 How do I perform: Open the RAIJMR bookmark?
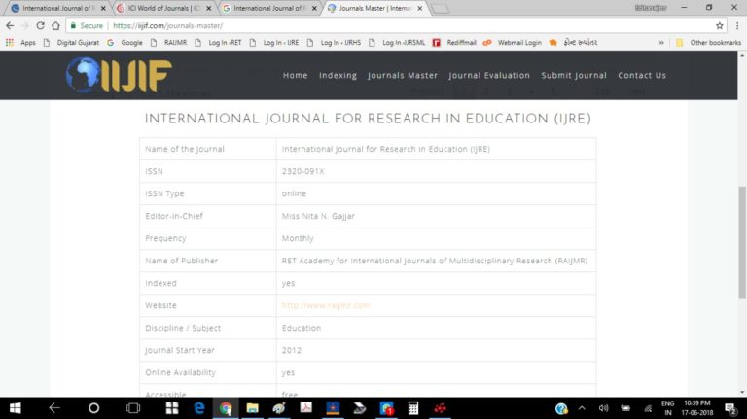(x=168, y=43)
